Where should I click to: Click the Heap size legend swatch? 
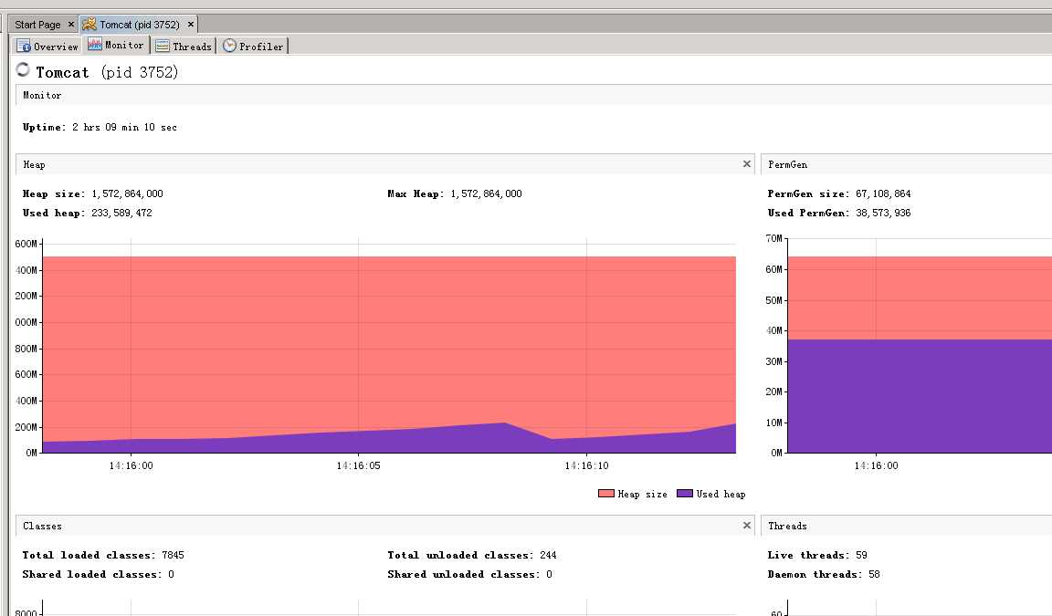pos(605,494)
